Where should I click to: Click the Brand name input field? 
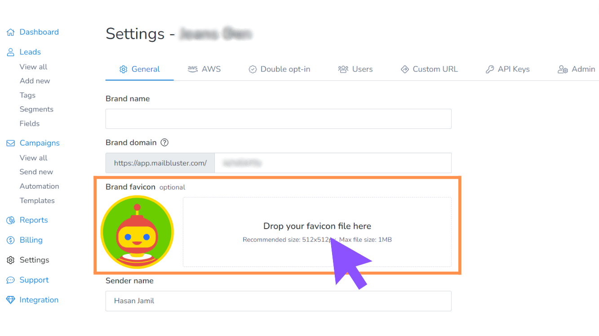pyautogui.click(x=278, y=119)
